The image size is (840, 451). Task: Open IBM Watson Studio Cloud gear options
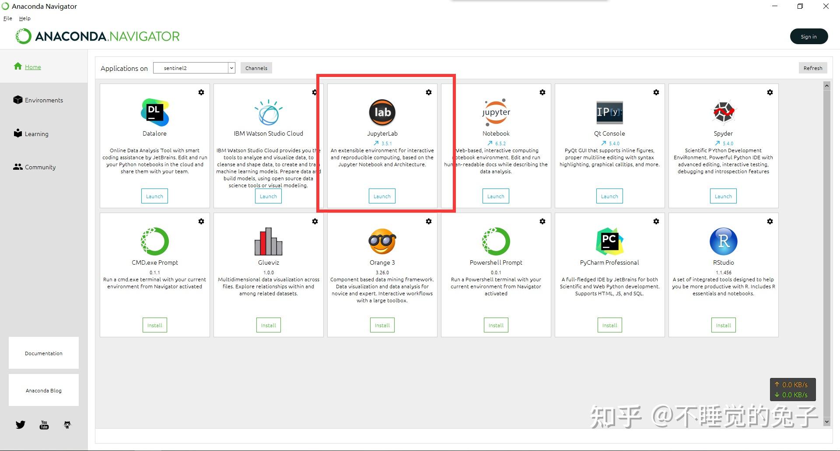[315, 92]
